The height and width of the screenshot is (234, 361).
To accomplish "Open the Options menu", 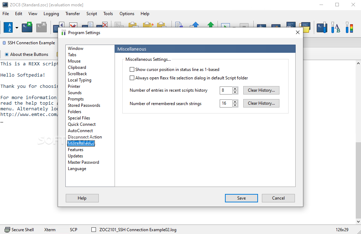I will point(127,14).
